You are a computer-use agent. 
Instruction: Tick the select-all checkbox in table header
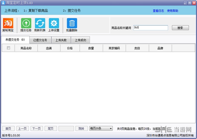pos(8,48)
